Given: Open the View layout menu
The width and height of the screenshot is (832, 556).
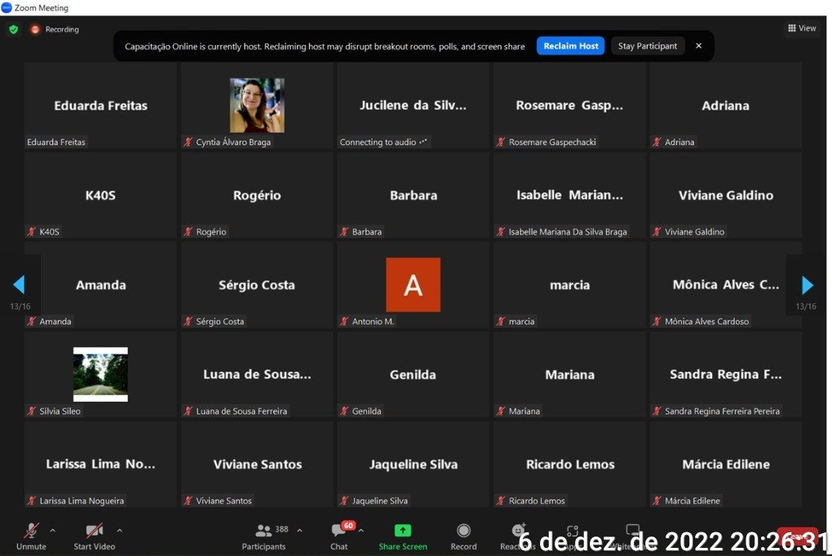Looking at the screenshot, I should tap(801, 29).
